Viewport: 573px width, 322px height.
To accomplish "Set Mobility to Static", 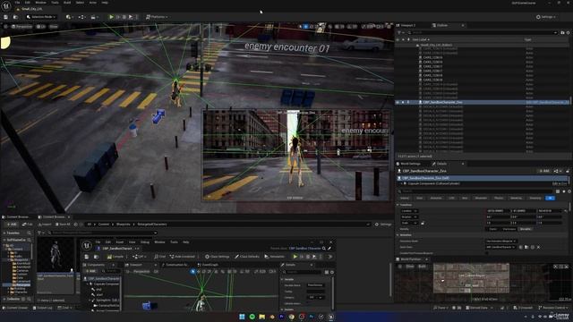I will [493, 229].
